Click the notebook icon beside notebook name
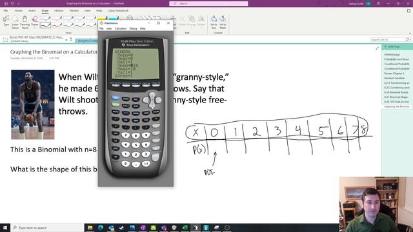413x232 pixels. click(x=5, y=40)
